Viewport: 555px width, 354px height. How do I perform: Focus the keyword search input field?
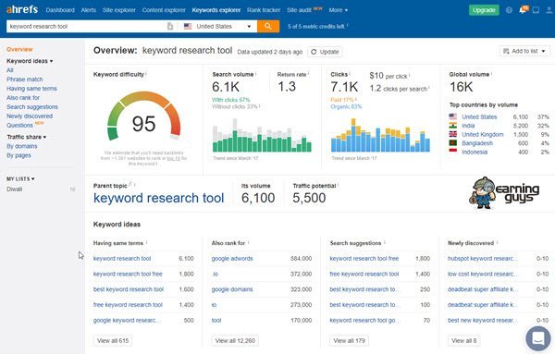pyautogui.click(x=86, y=26)
